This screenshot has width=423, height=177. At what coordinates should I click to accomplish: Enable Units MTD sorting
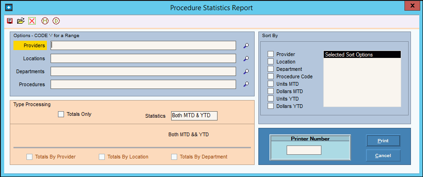point(270,84)
